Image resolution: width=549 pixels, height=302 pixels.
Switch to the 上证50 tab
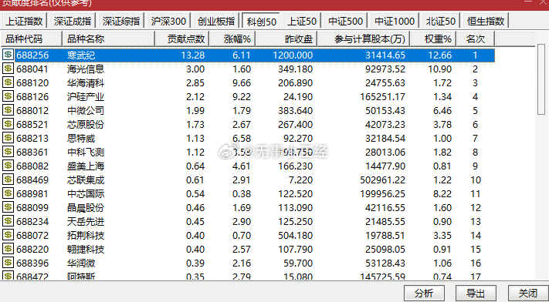[x=302, y=21]
